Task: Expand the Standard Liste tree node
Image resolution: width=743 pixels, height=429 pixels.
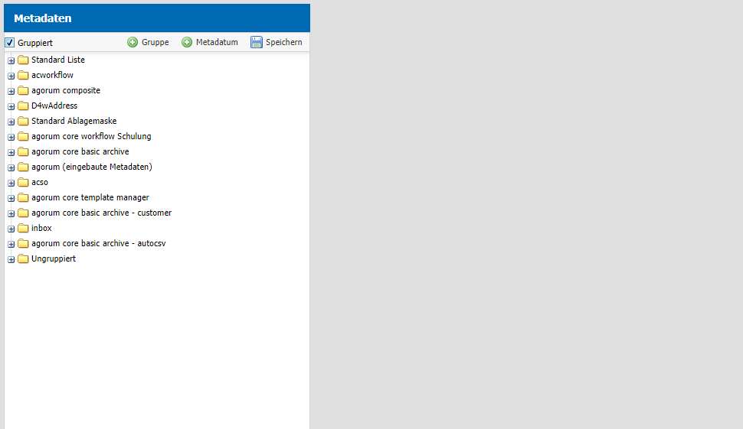Action: click(x=11, y=60)
